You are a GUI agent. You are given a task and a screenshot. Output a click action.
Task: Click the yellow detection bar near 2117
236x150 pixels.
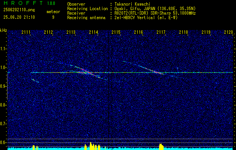point(161,147)
